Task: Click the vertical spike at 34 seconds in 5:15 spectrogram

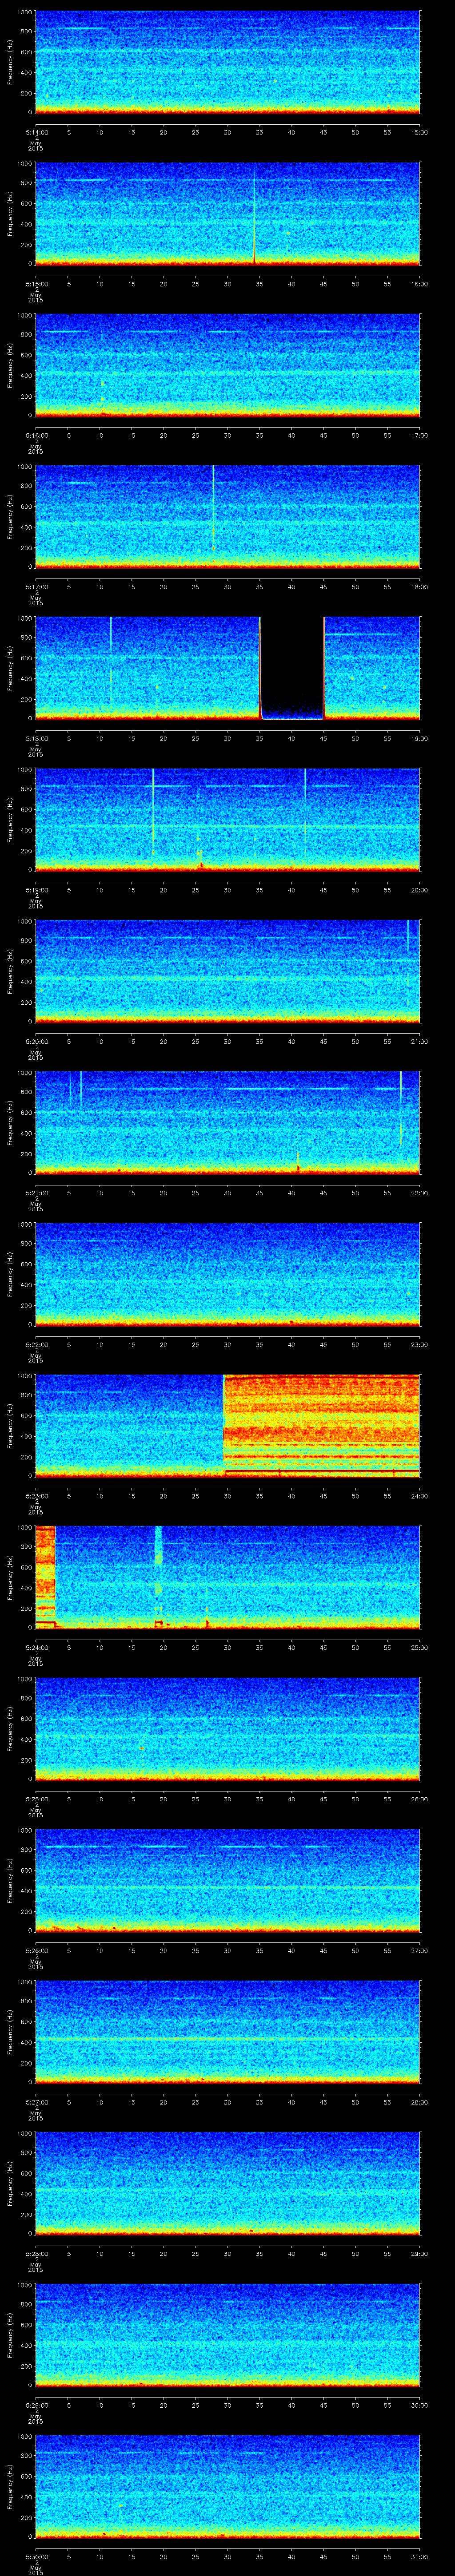Action: 254,214
